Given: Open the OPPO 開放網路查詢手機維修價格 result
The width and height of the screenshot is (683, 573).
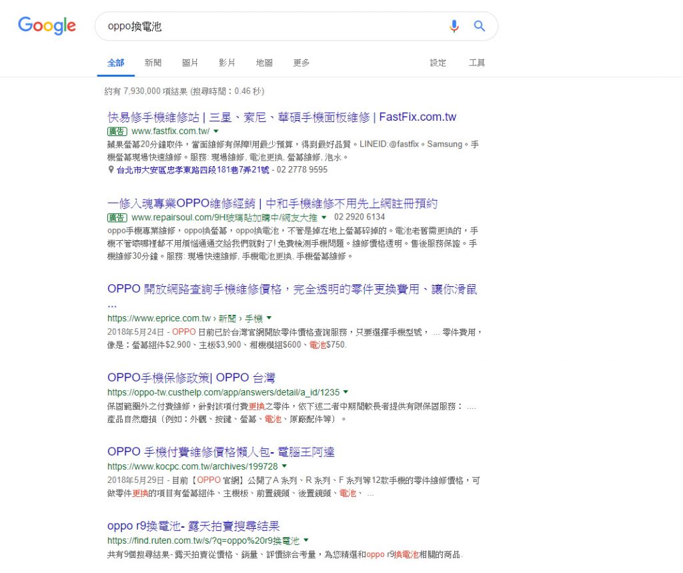Looking at the screenshot, I should point(292,290).
